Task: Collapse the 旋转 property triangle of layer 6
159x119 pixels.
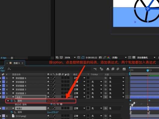Action: 8,101
